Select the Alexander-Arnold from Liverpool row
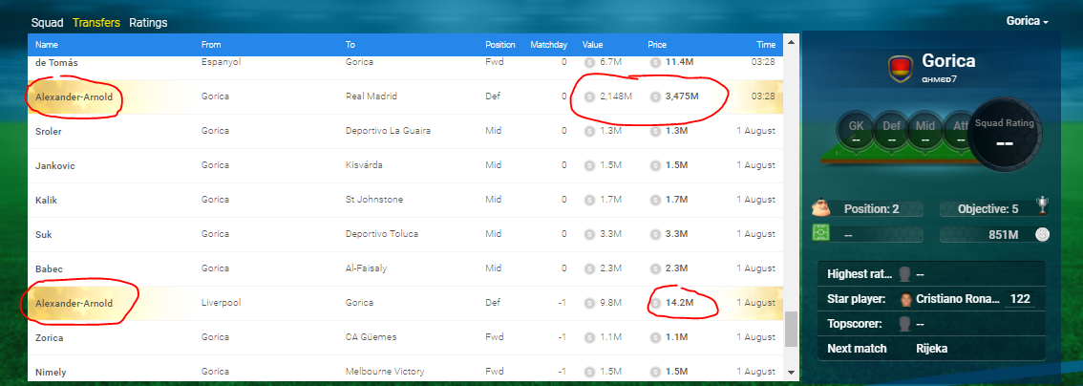The image size is (1083, 386). [x=405, y=303]
